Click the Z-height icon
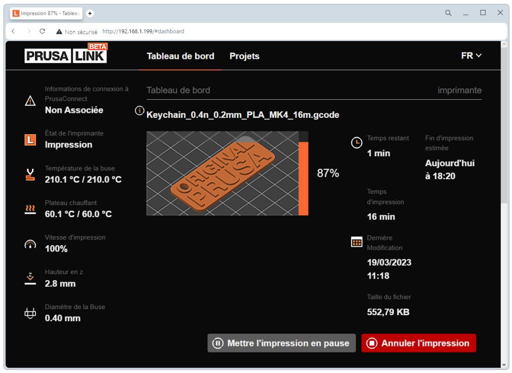The width and height of the screenshot is (512, 373). (x=30, y=277)
